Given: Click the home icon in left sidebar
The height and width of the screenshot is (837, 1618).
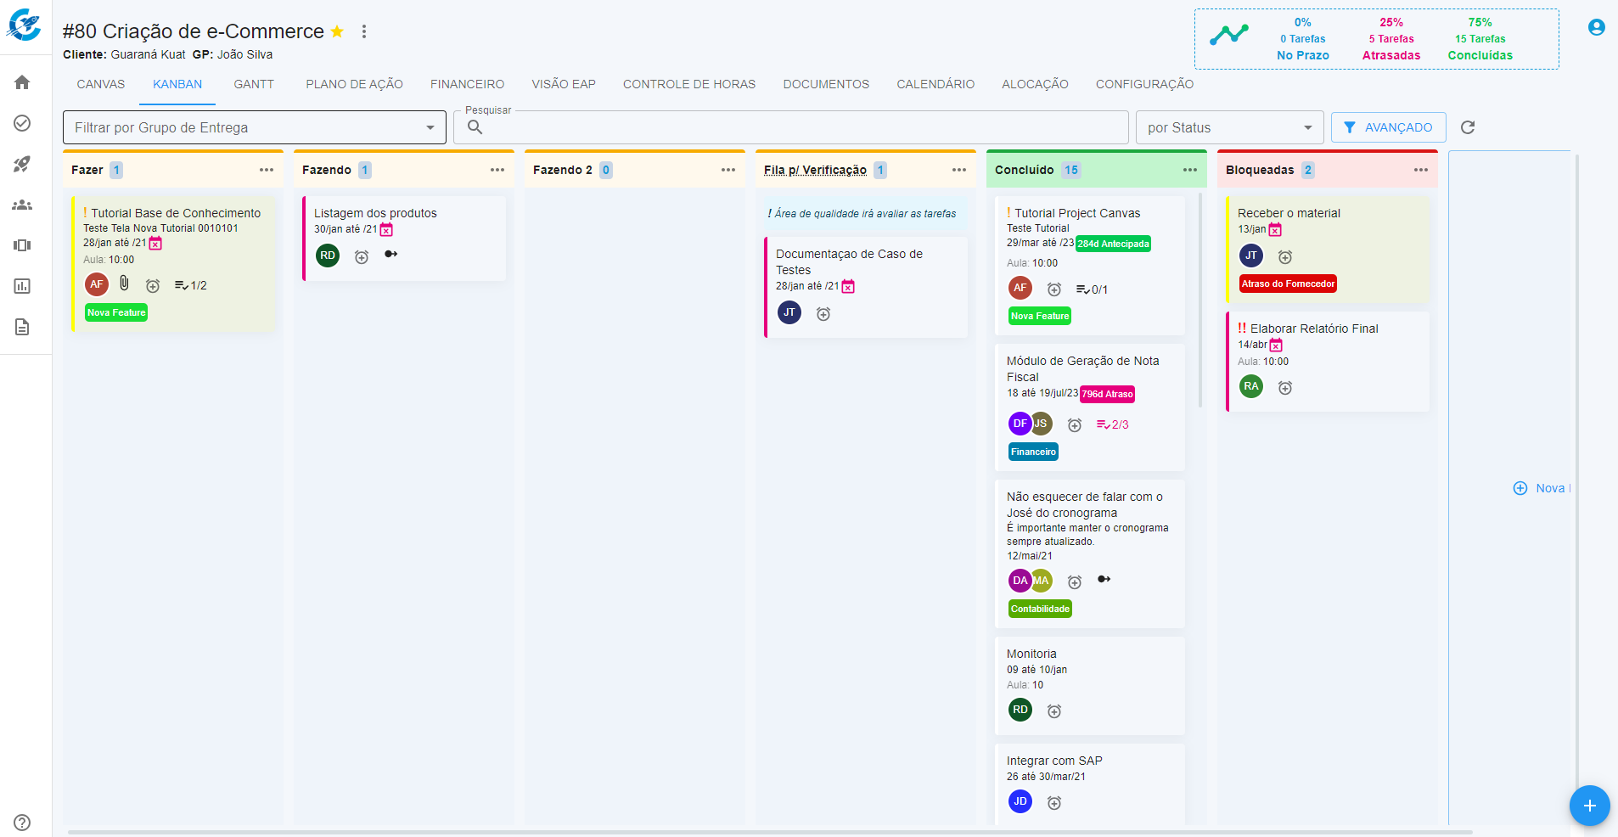Looking at the screenshot, I should coord(22,82).
